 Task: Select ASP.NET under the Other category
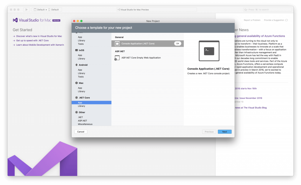click(x=82, y=121)
